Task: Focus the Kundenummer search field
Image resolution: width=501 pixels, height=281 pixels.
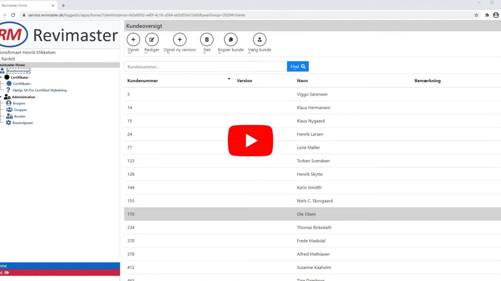Action: tap(206, 66)
